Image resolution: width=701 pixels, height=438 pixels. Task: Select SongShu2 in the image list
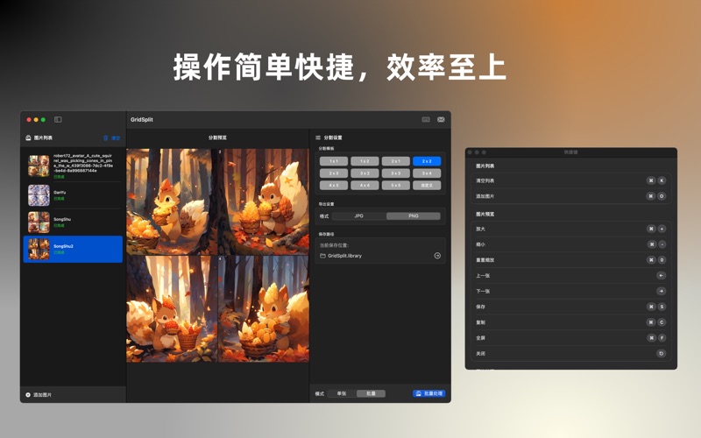click(72, 249)
